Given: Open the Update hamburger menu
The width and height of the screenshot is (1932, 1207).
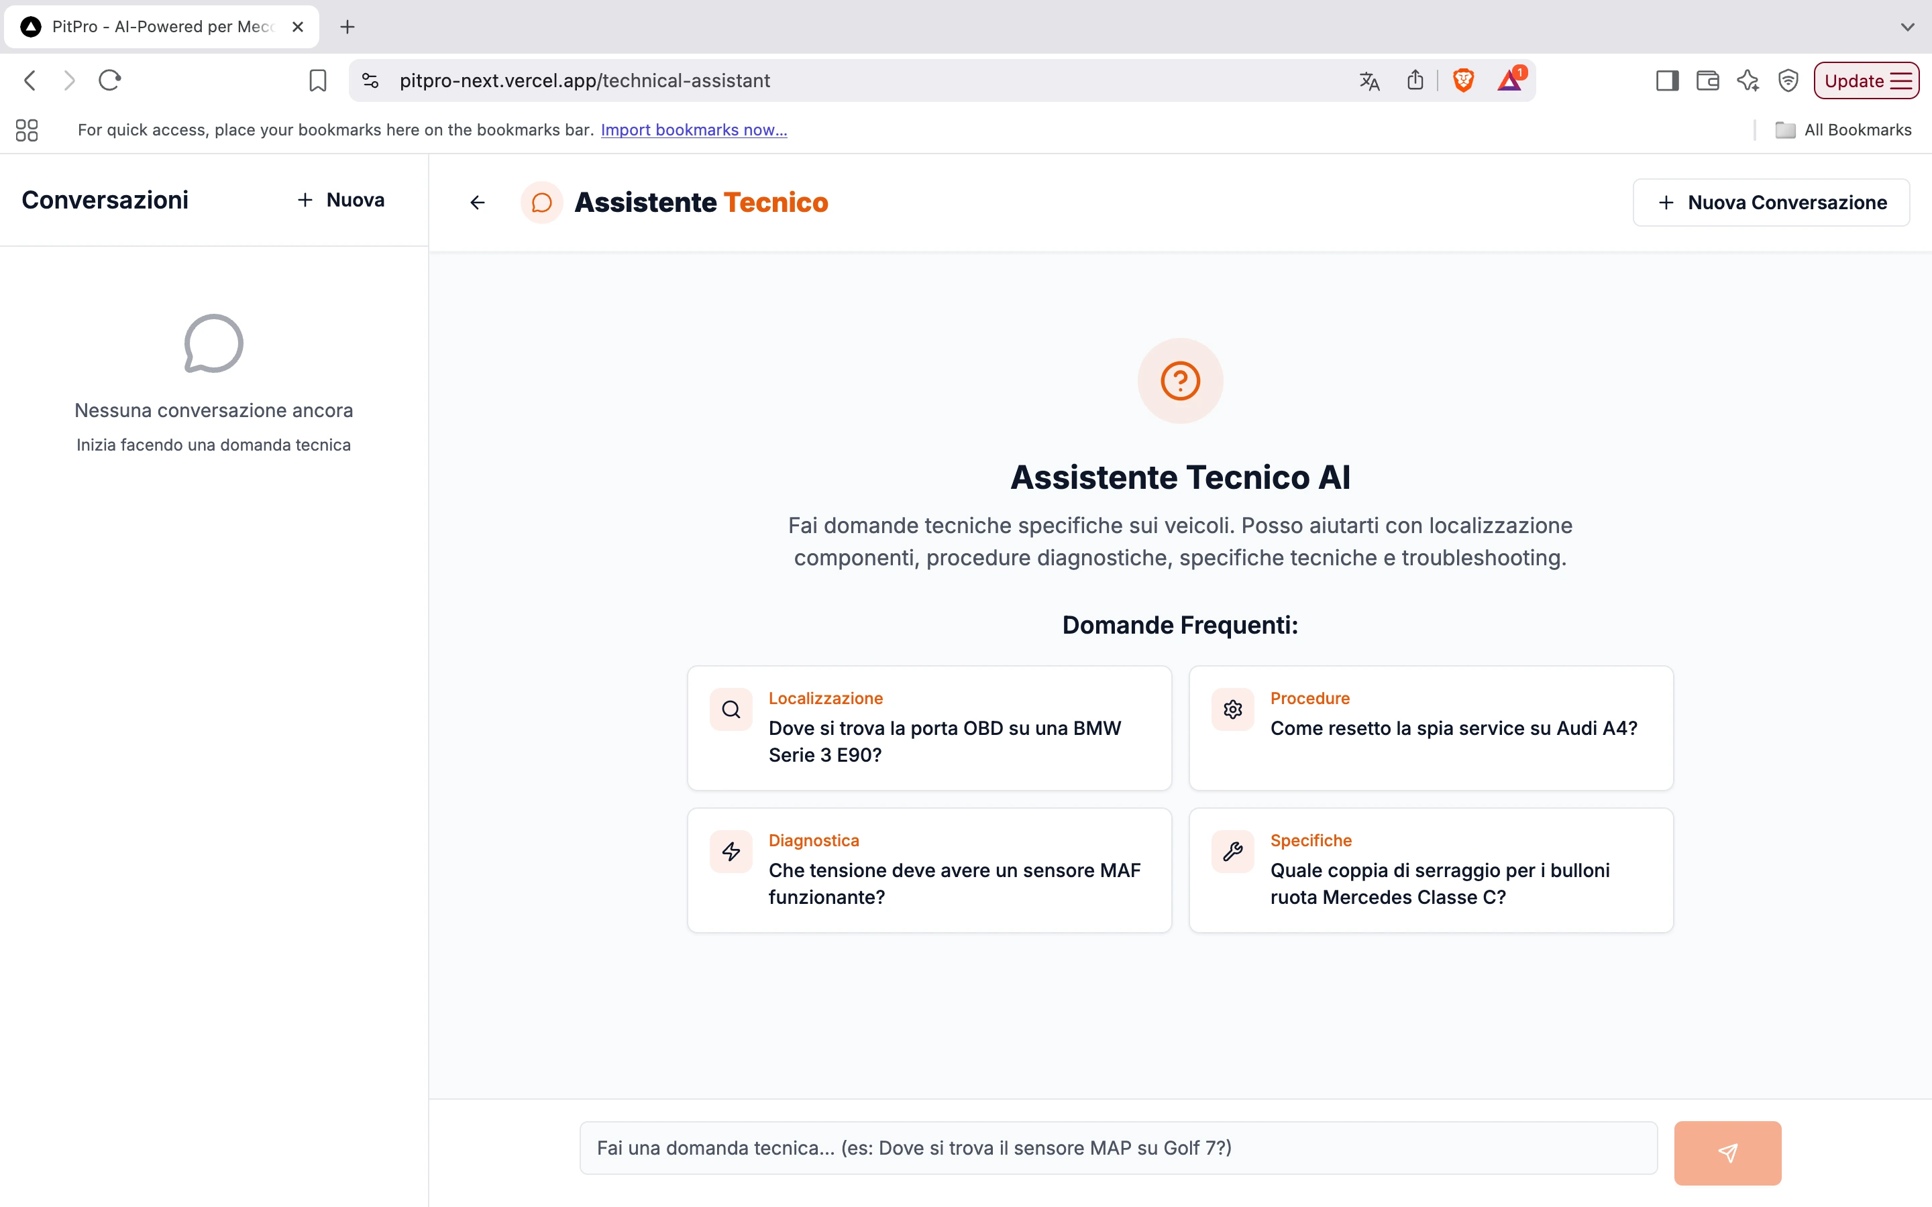Looking at the screenshot, I should coord(1866,80).
